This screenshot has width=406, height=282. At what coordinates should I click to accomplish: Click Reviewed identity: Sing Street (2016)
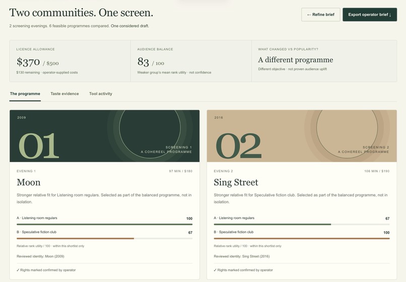pyautogui.click(x=242, y=256)
